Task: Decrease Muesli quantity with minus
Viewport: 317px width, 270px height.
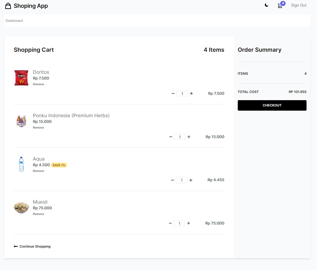Action: (170, 223)
